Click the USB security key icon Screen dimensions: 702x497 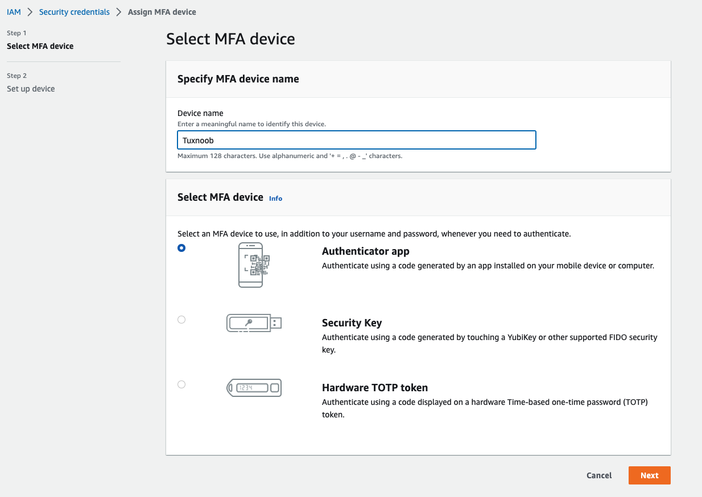coord(254,323)
